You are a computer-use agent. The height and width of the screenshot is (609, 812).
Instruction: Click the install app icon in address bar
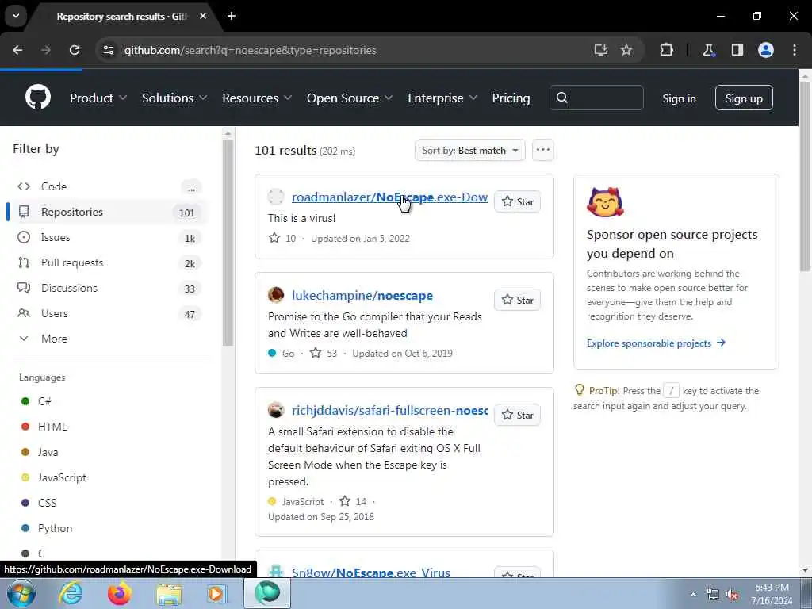601,50
